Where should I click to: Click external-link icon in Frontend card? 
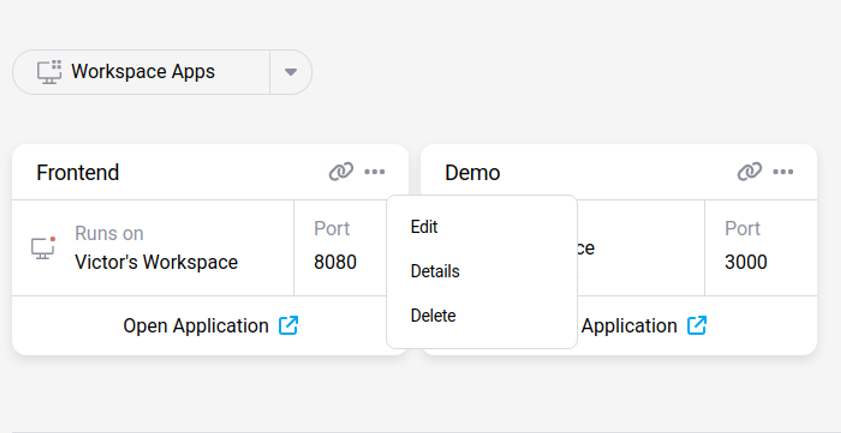288,325
